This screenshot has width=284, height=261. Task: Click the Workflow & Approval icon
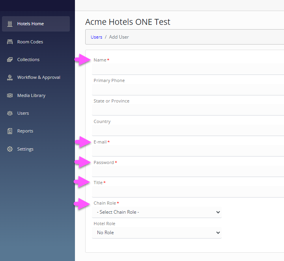click(10, 77)
